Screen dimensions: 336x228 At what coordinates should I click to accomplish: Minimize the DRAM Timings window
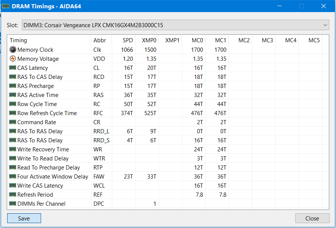pyautogui.click(x=279, y=6)
